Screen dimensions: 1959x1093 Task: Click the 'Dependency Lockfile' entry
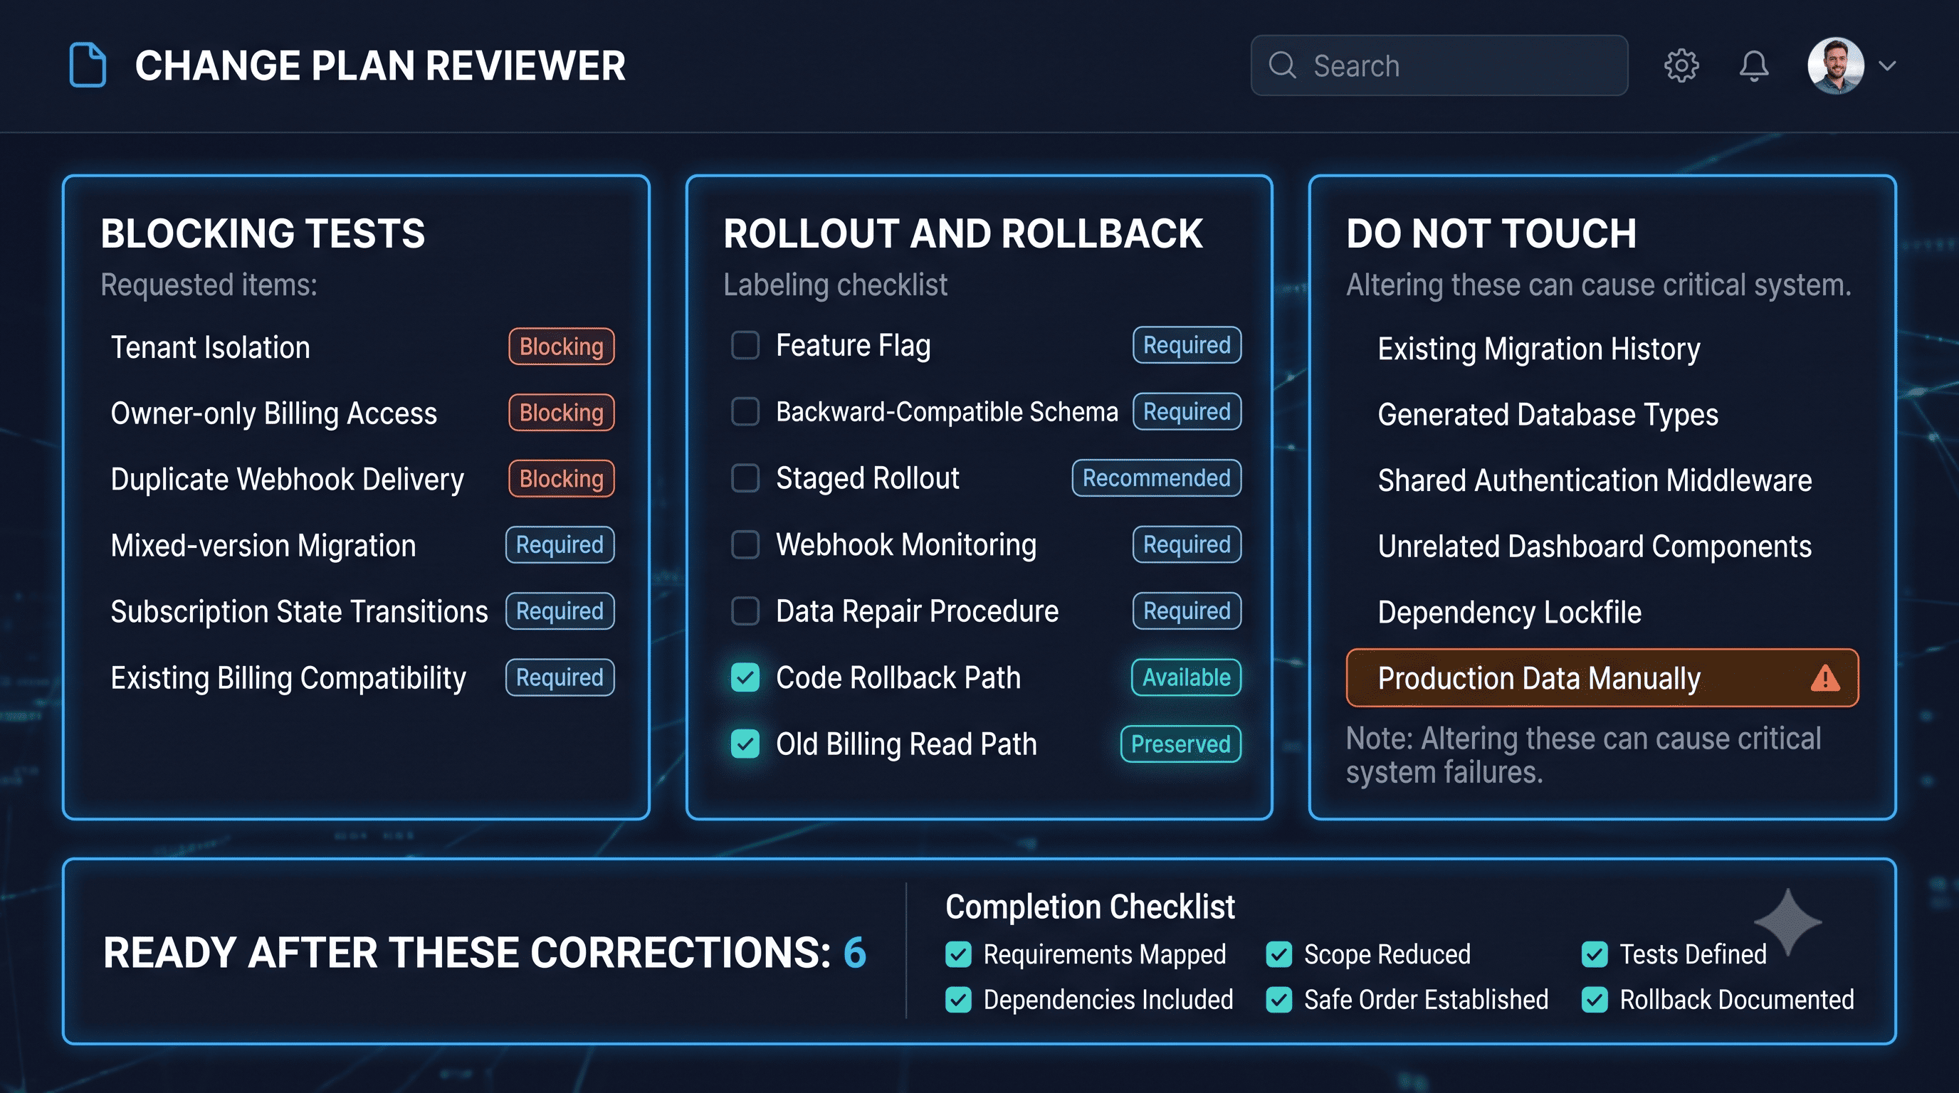[x=1510, y=613]
